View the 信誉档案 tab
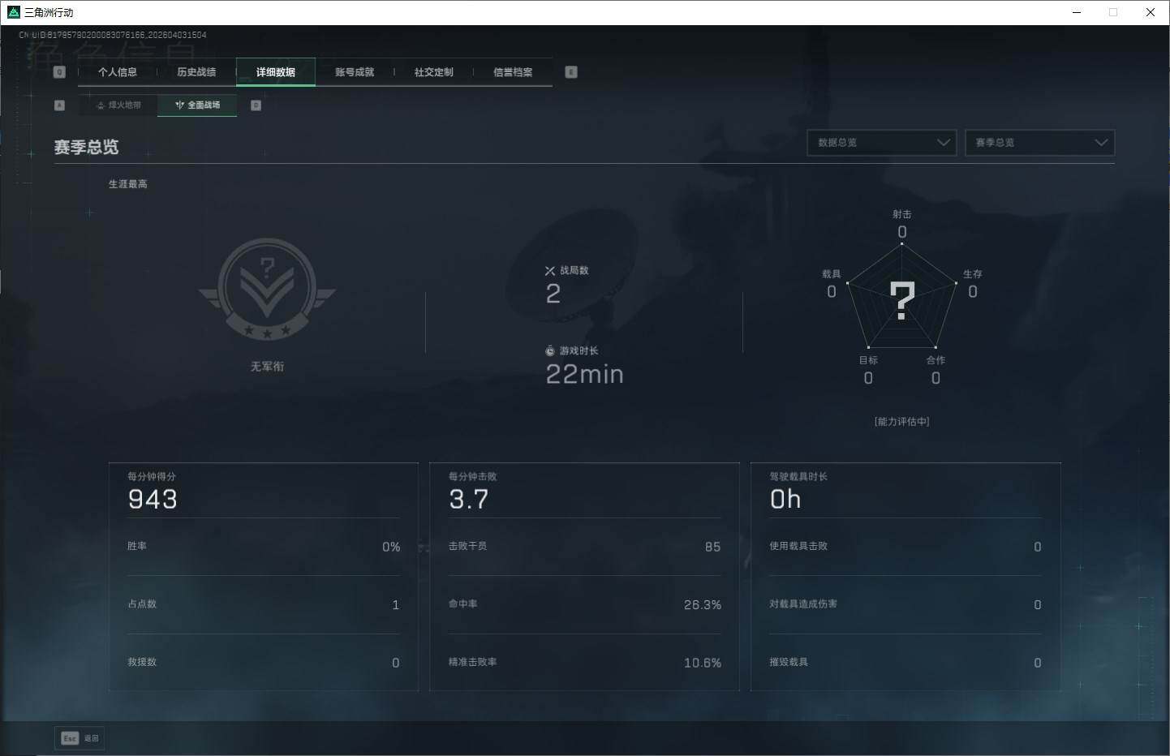The width and height of the screenshot is (1170, 756). (x=513, y=72)
